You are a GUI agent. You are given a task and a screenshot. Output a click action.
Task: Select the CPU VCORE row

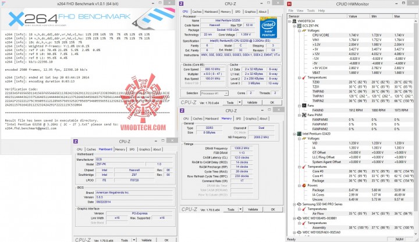coord(350,35)
